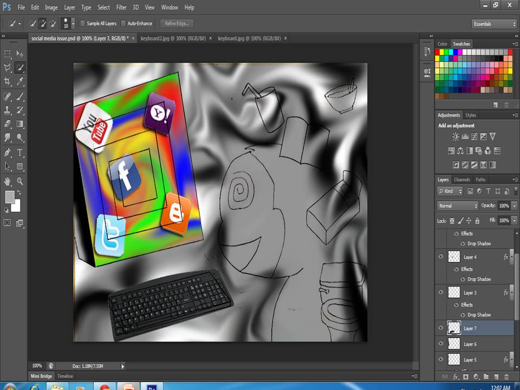Collapse Layer 4 effects list

point(512,257)
